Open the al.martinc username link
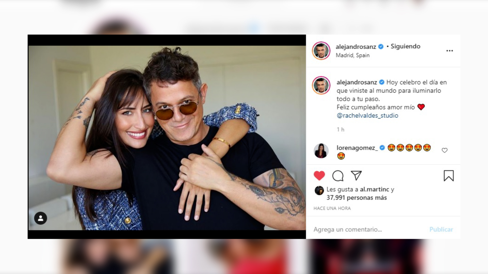This screenshot has width=488, height=274. 374,190
